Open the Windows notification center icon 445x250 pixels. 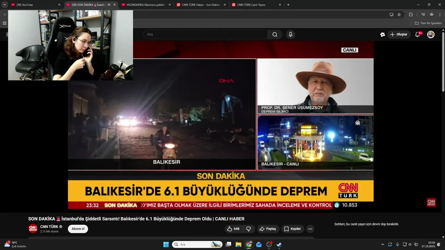[x=439, y=244]
